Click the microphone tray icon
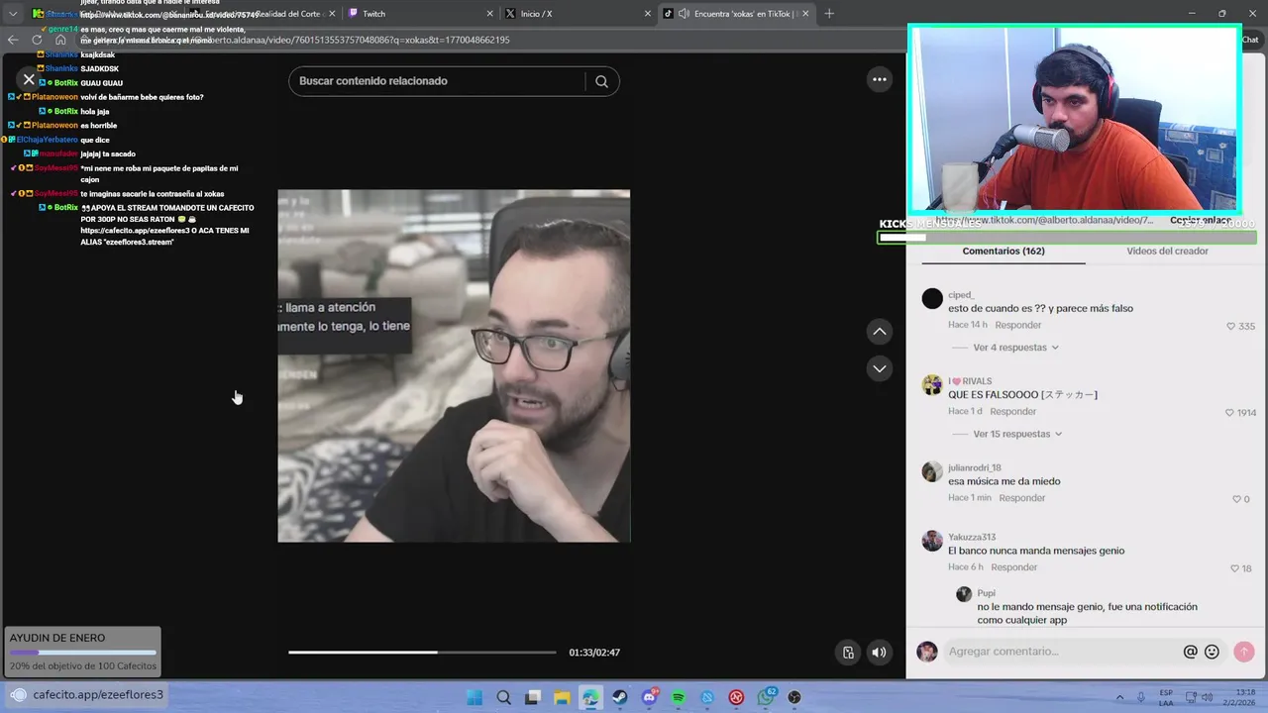Screen dimensions: 1268x713 [1141, 697]
